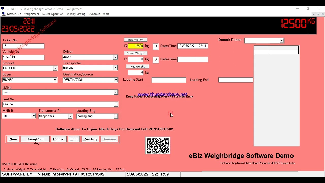Click the New button
The height and width of the screenshot is (183, 325).
pyautogui.click(x=13, y=139)
